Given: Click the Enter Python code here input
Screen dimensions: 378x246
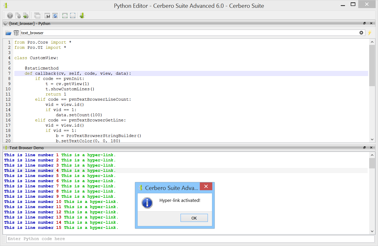Looking at the screenshot, I should tap(190, 239).
